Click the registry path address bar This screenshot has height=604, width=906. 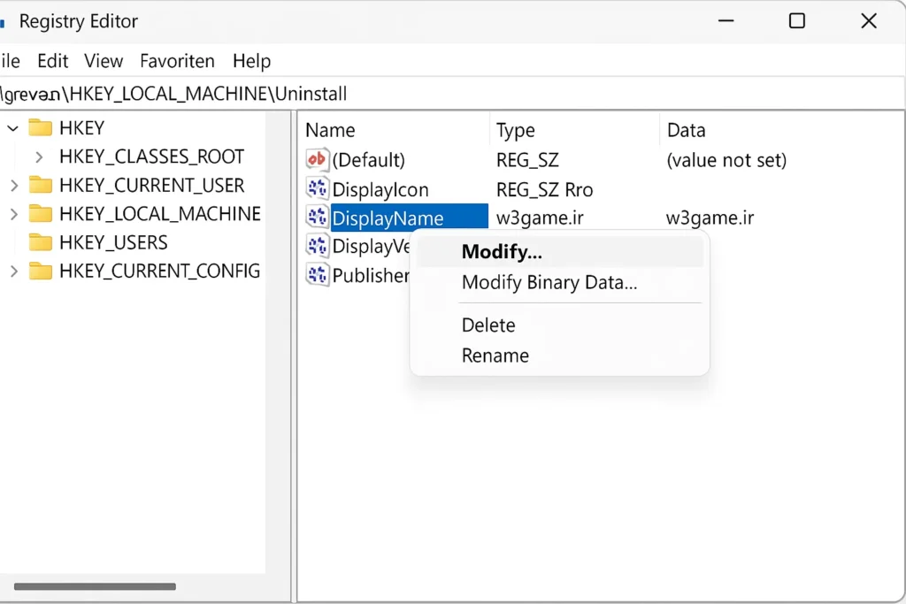tap(452, 94)
